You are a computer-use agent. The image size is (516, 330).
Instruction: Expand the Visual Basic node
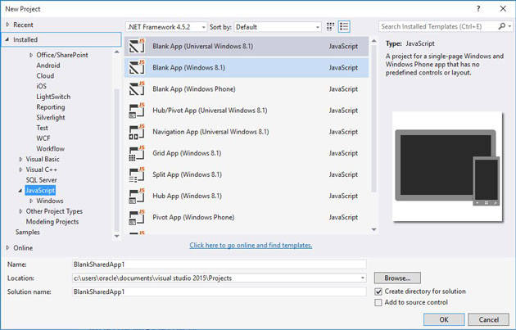pyautogui.click(x=20, y=159)
